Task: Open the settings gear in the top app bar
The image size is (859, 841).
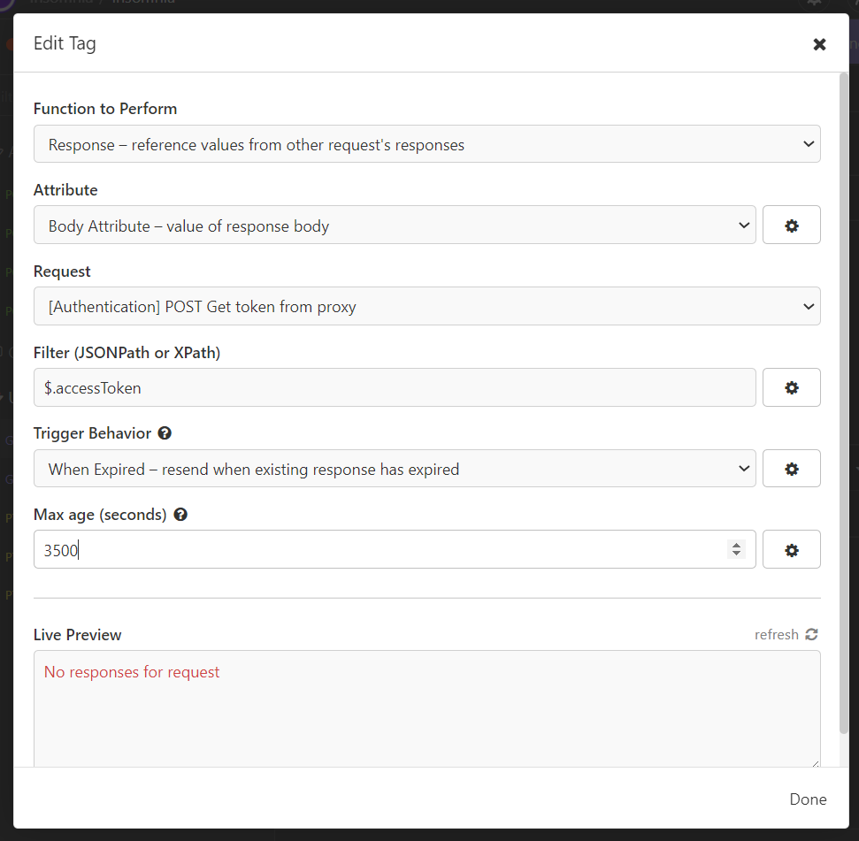Action: pyautogui.click(x=813, y=4)
